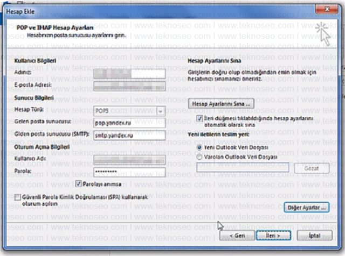Toggle the Parolayı anımsa checkbox

point(79,183)
